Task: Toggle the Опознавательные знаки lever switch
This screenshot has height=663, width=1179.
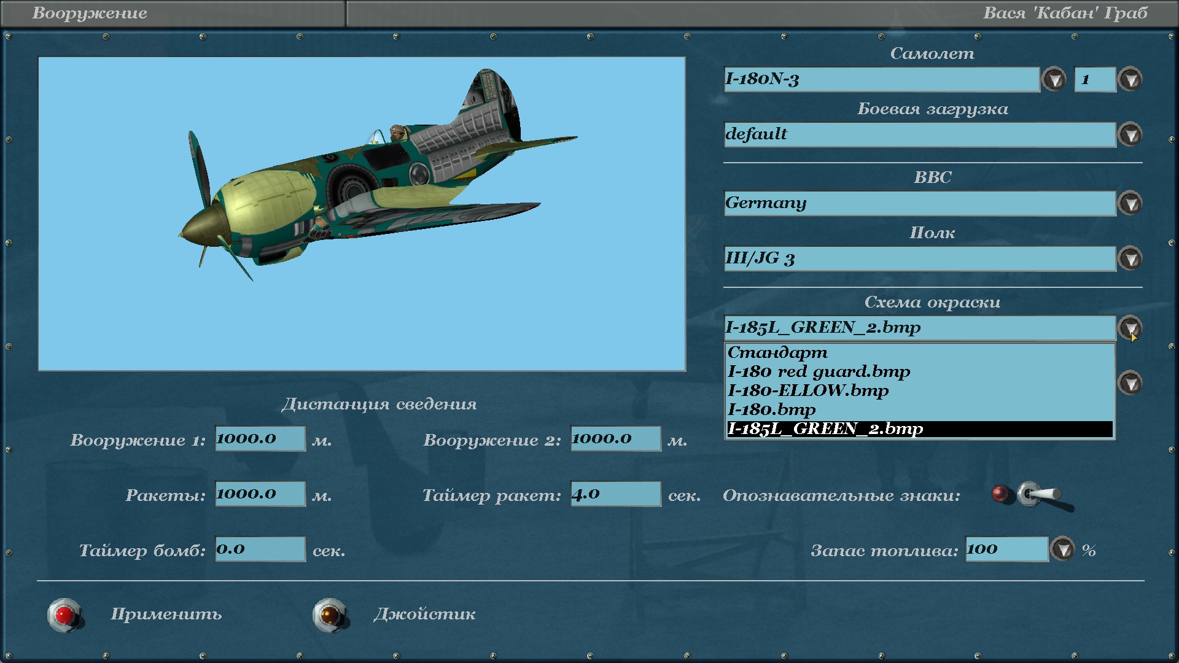Action: pos(1040,495)
